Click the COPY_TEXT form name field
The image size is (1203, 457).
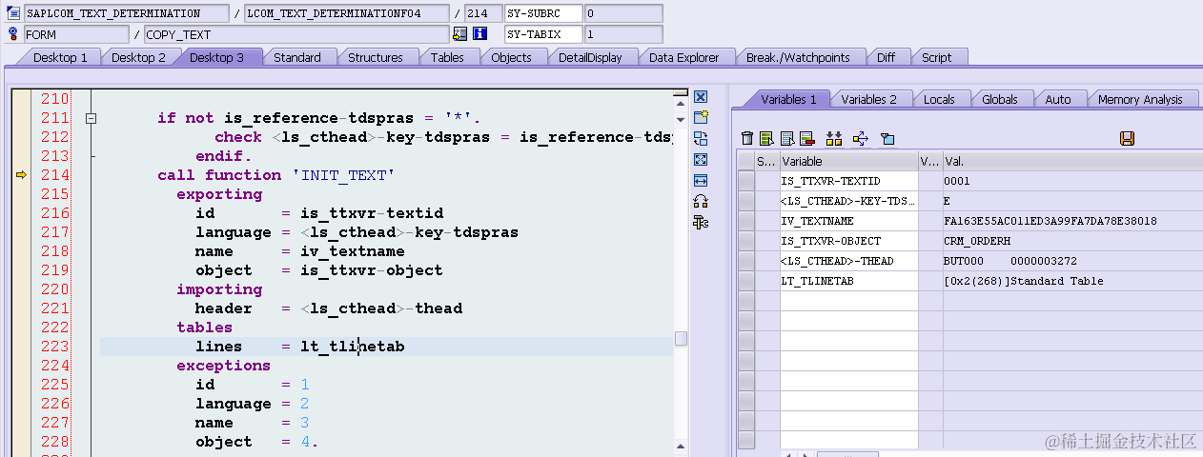tap(296, 34)
